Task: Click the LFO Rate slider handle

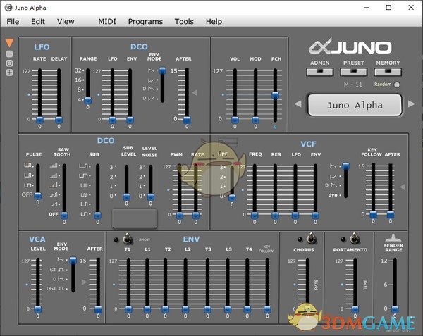Action: click(39, 120)
